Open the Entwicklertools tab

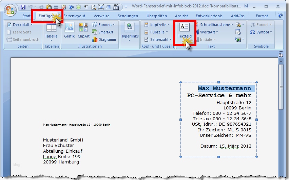click(x=209, y=16)
